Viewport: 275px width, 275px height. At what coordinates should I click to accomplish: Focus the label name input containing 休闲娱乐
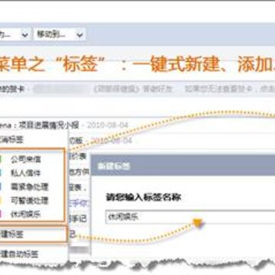coord(190,217)
